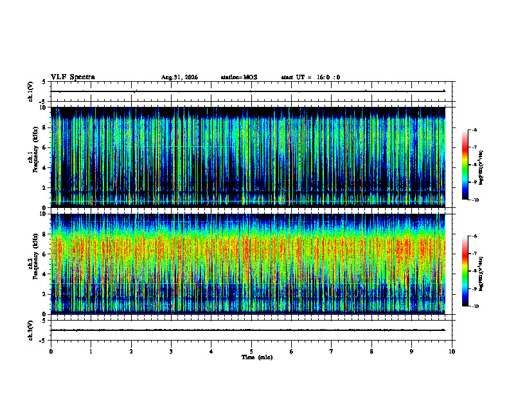Click the ch.1 voltage trace line
509x394 pixels.
pyautogui.click(x=247, y=91)
